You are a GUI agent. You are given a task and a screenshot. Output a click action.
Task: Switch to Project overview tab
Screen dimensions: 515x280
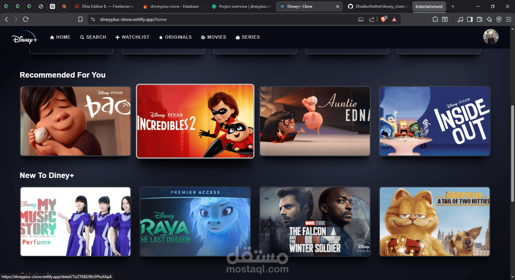pos(241,6)
